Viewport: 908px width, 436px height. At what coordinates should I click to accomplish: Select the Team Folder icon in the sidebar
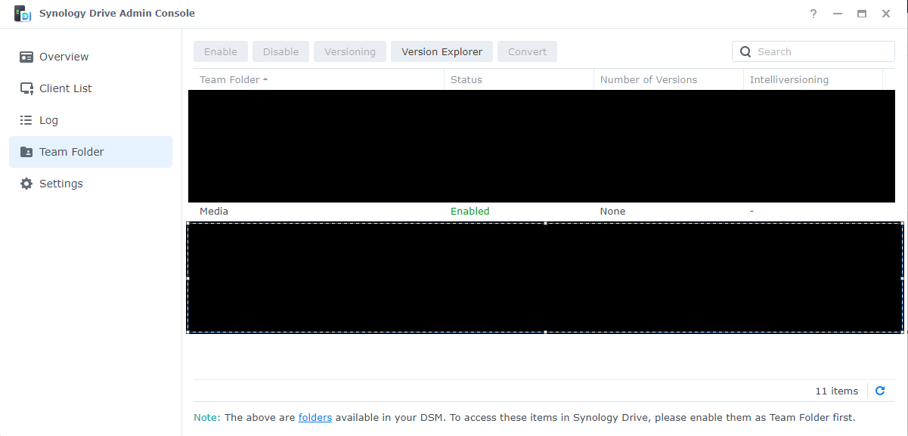pos(26,151)
